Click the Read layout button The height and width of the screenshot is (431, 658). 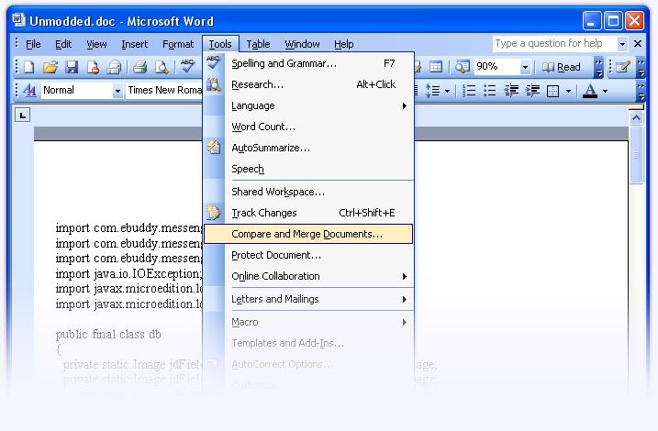coord(562,67)
